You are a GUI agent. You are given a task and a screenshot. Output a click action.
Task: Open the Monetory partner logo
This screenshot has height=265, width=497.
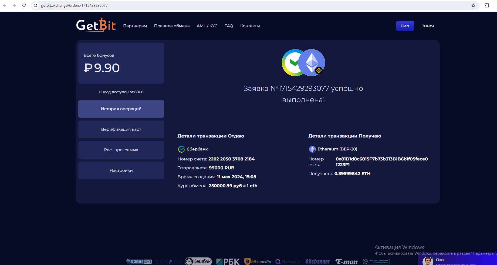pos(288,261)
